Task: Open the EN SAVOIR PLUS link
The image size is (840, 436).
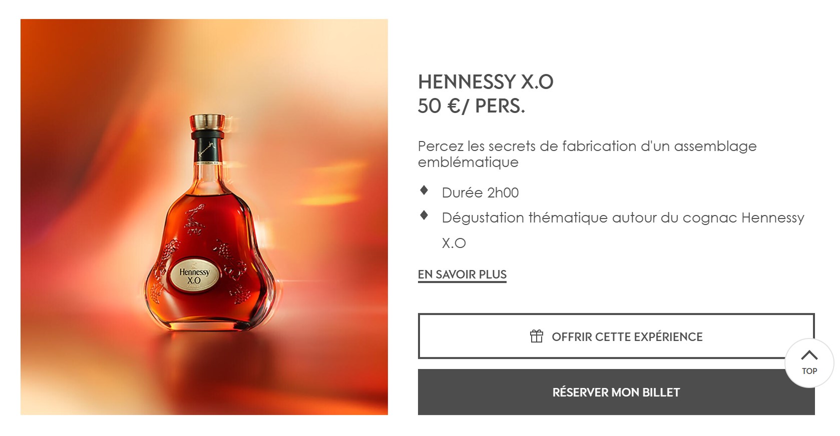Action: click(x=462, y=274)
